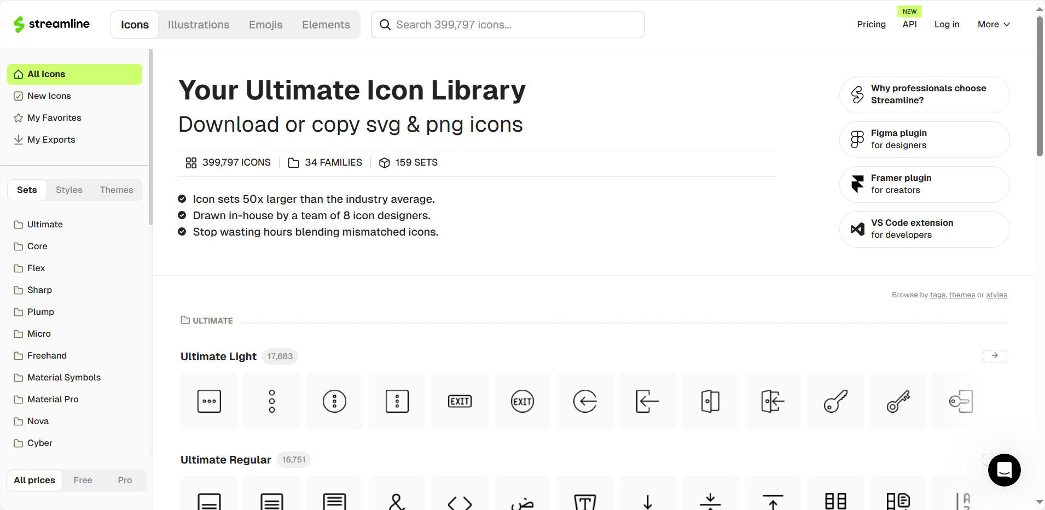
Task: Expand the full Ultimate Light set via arrow
Action: [995, 356]
